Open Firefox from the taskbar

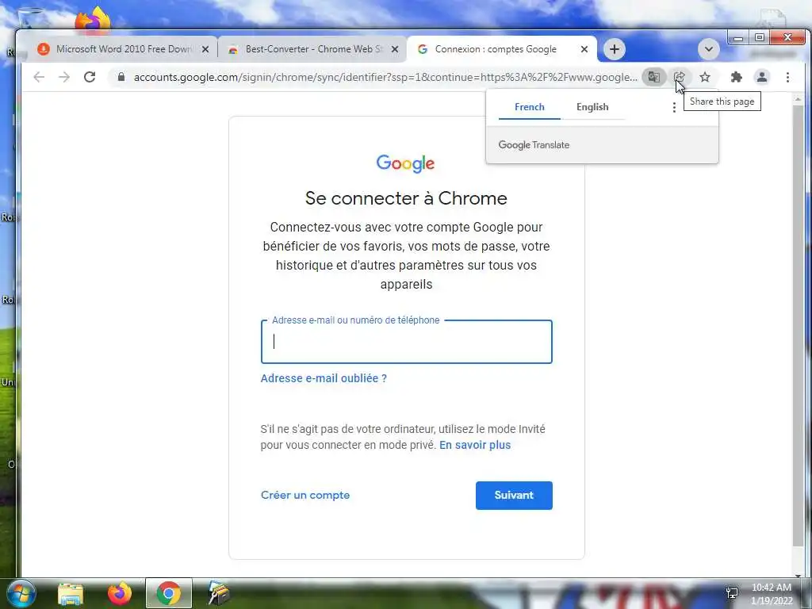(x=120, y=593)
